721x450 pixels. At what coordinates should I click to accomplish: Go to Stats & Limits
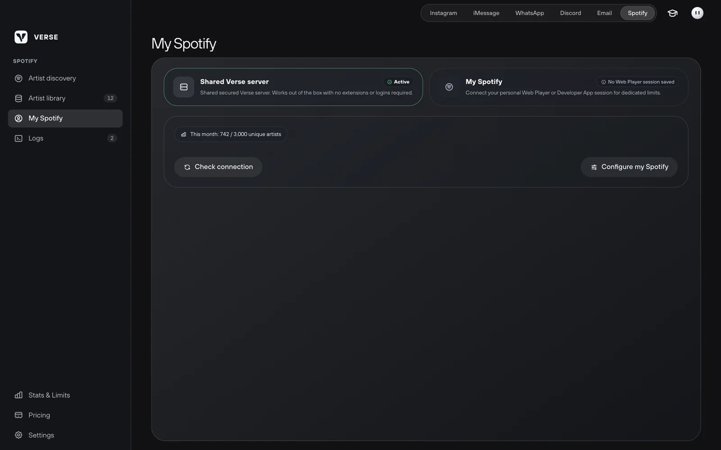[65, 395]
